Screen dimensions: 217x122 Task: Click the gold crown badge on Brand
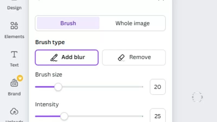[20, 78]
